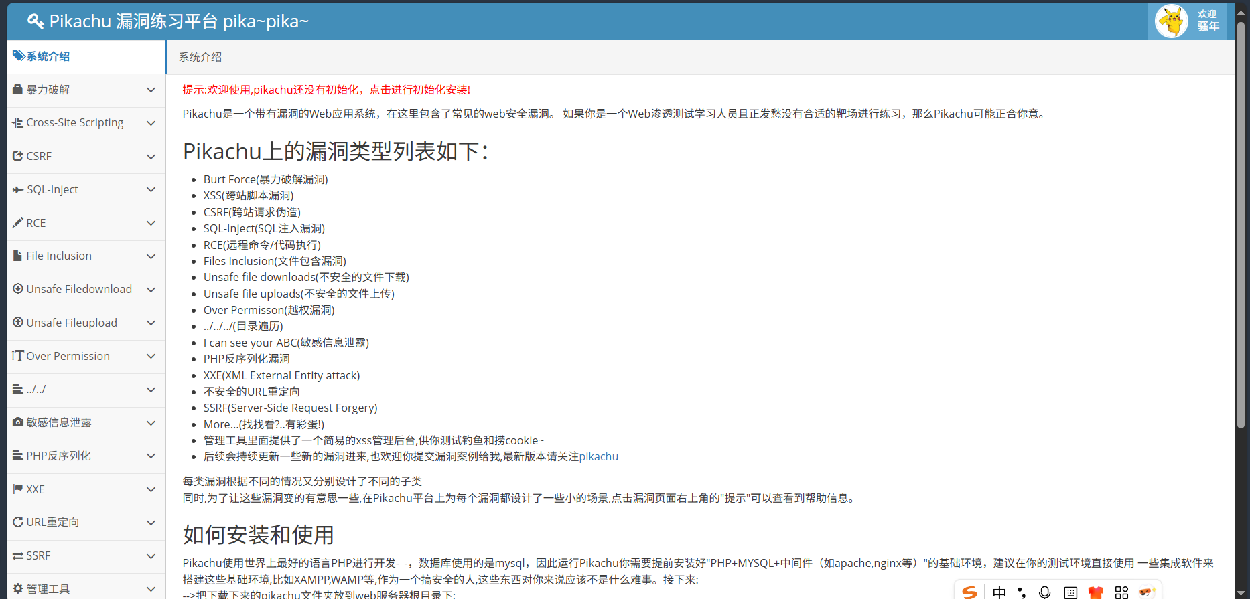Click the XXE flag icon
The image size is (1250, 599).
[18, 489]
